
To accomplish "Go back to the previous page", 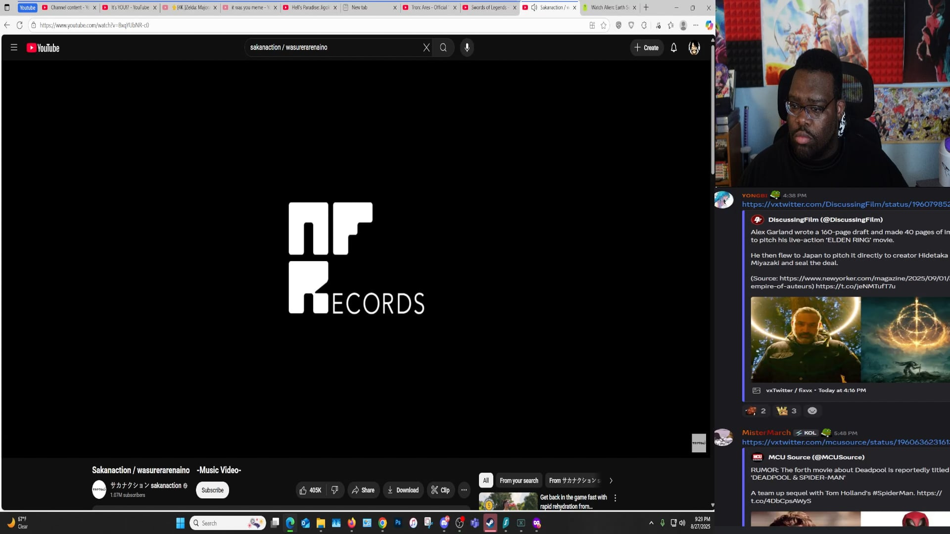I will pos(7,25).
